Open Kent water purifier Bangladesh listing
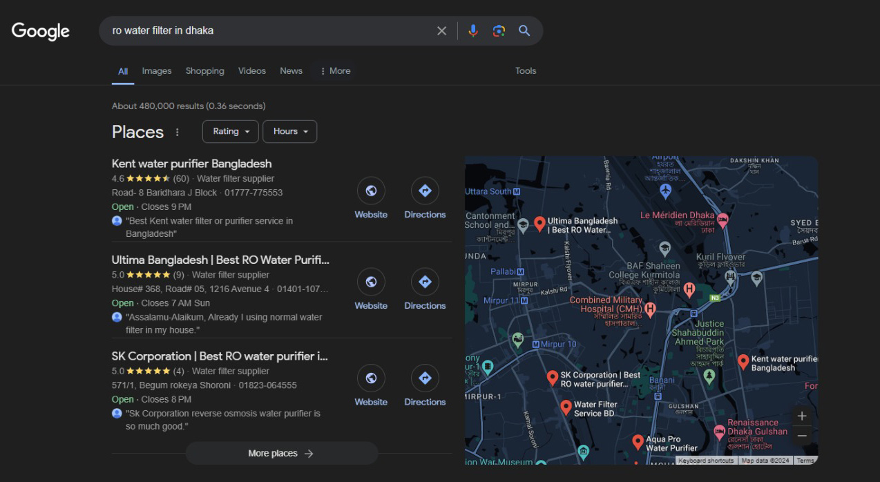880x482 pixels. (x=191, y=164)
